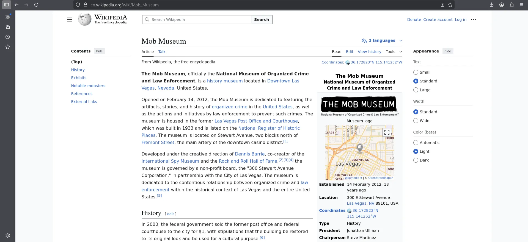
Task: Open the extensions puzzle icon
Action: pos(512,5)
